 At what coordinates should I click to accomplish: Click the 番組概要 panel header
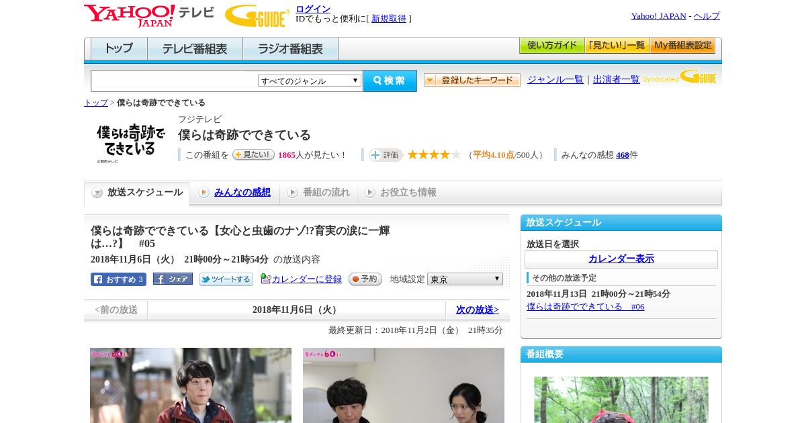point(621,355)
